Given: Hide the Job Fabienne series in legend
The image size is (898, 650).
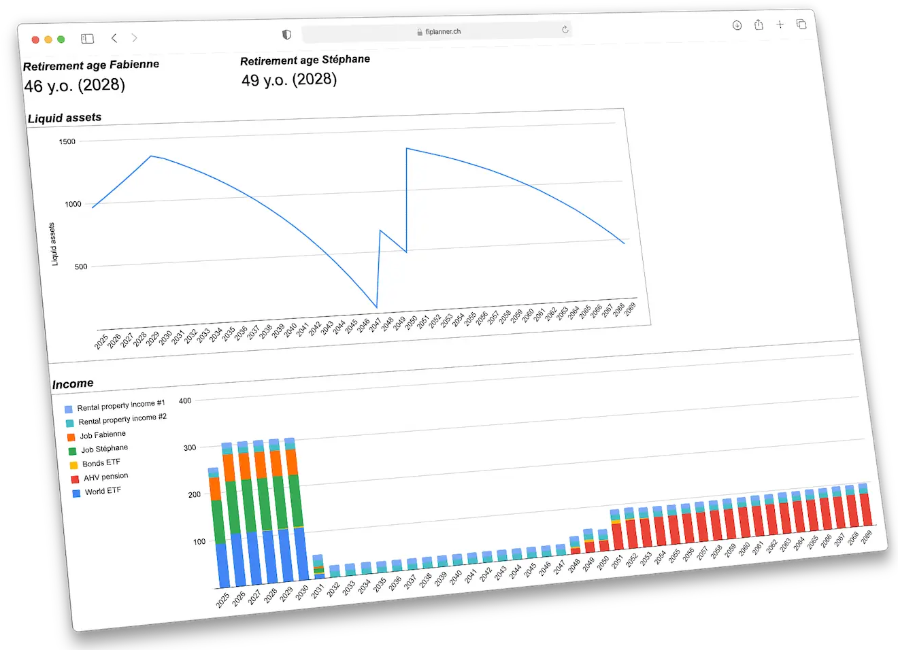Looking at the screenshot, I should pos(102,435).
